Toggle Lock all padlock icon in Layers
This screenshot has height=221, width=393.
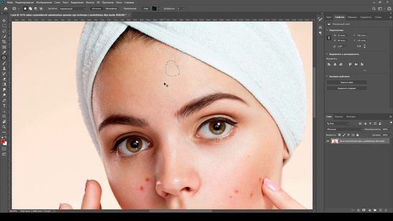(x=357, y=135)
